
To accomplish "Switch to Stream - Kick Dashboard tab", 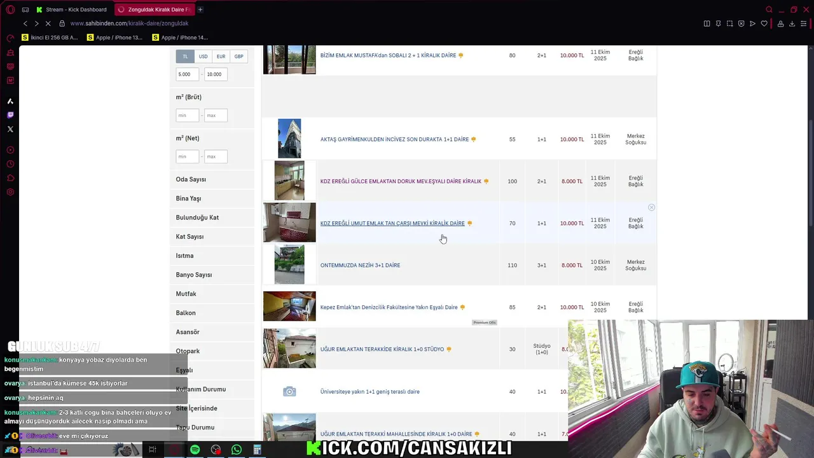I will [71, 10].
